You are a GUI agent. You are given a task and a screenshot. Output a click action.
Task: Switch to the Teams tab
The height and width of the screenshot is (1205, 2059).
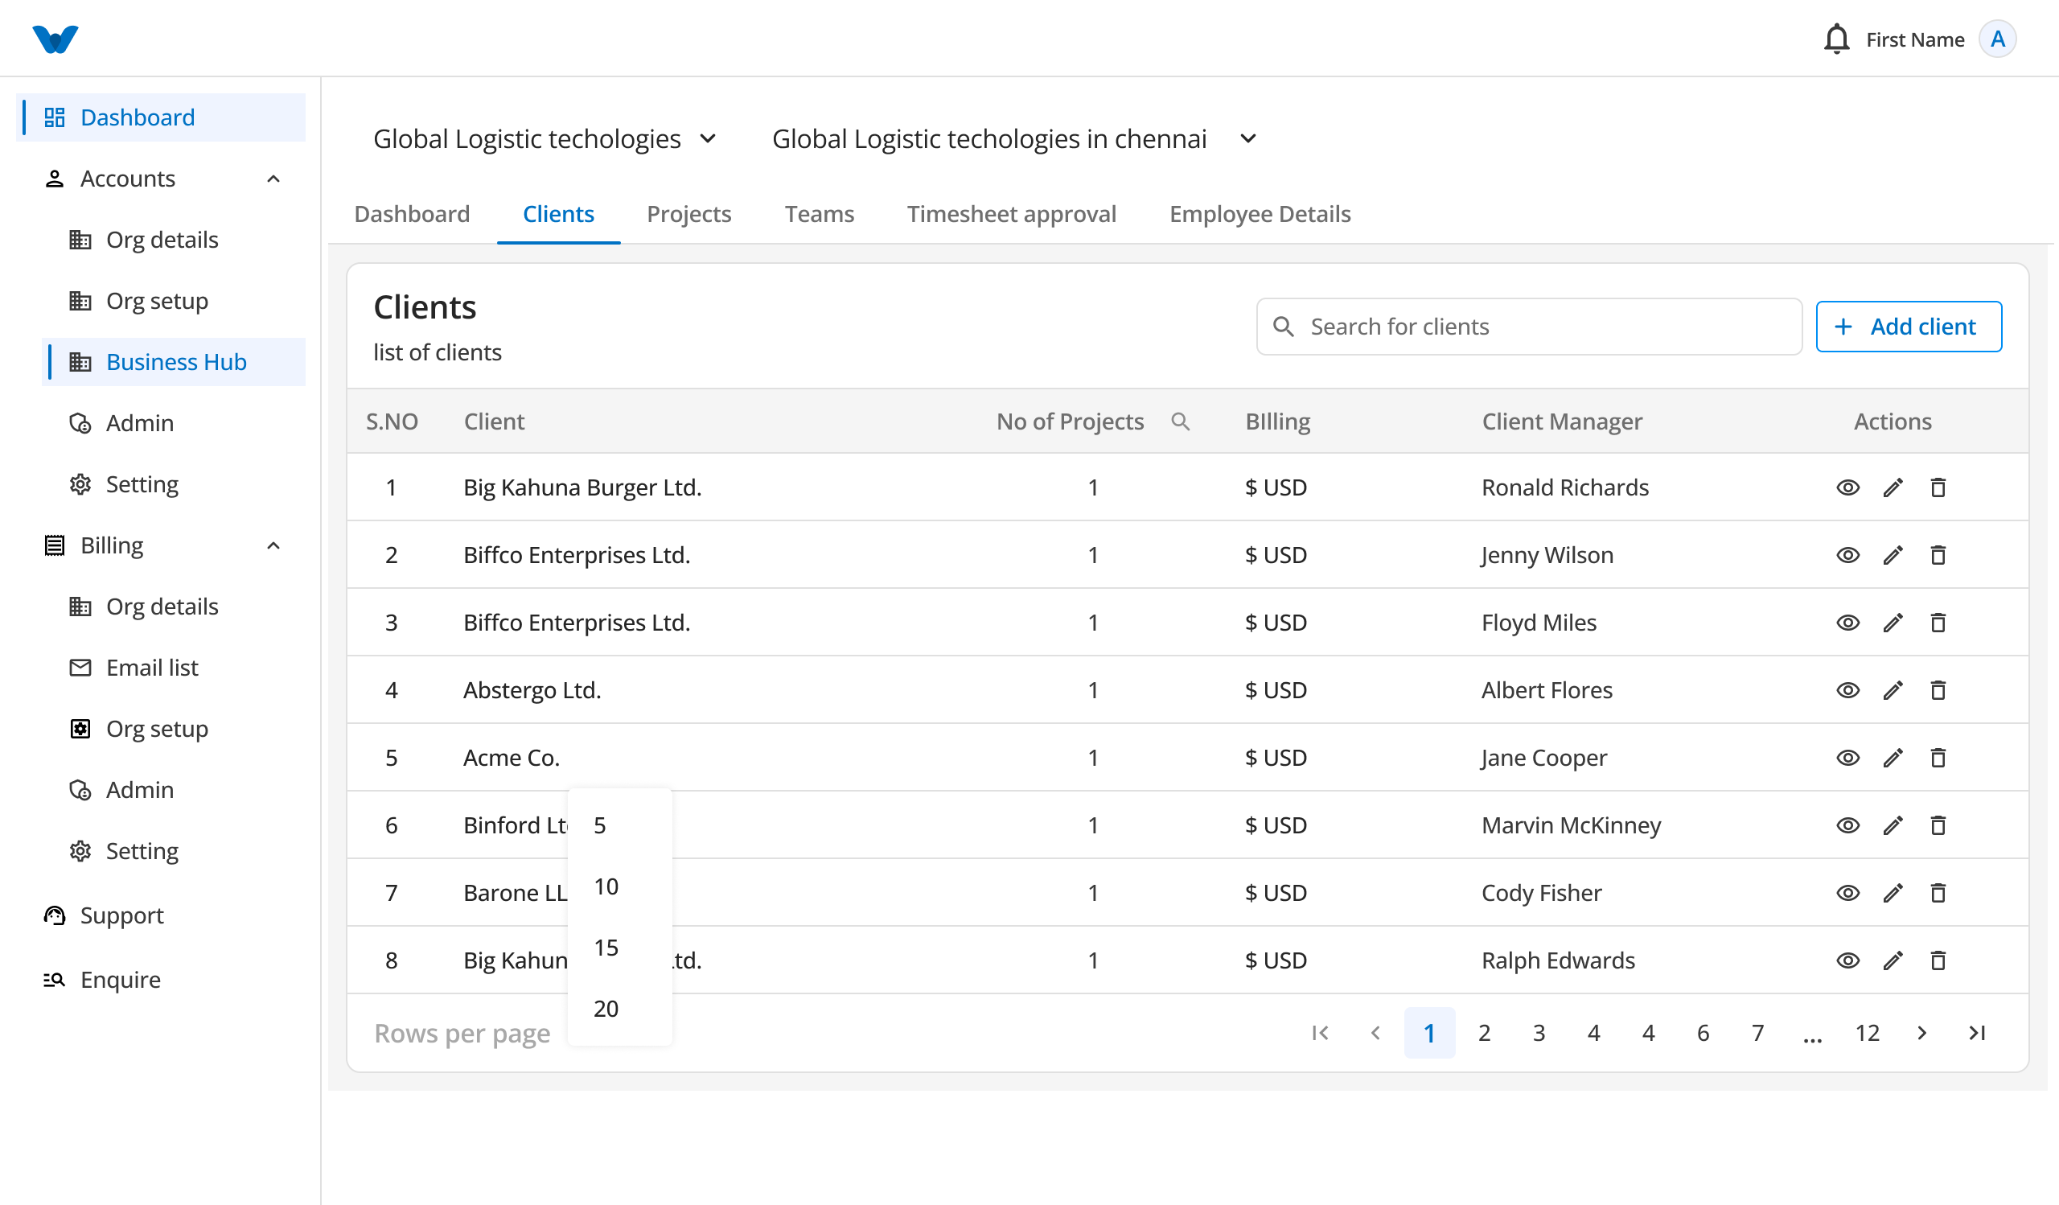[820, 214]
